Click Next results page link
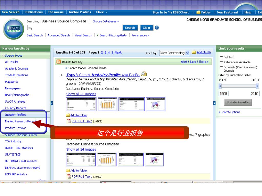Viewport: 262px width, 196px height. tap(118, 53)
